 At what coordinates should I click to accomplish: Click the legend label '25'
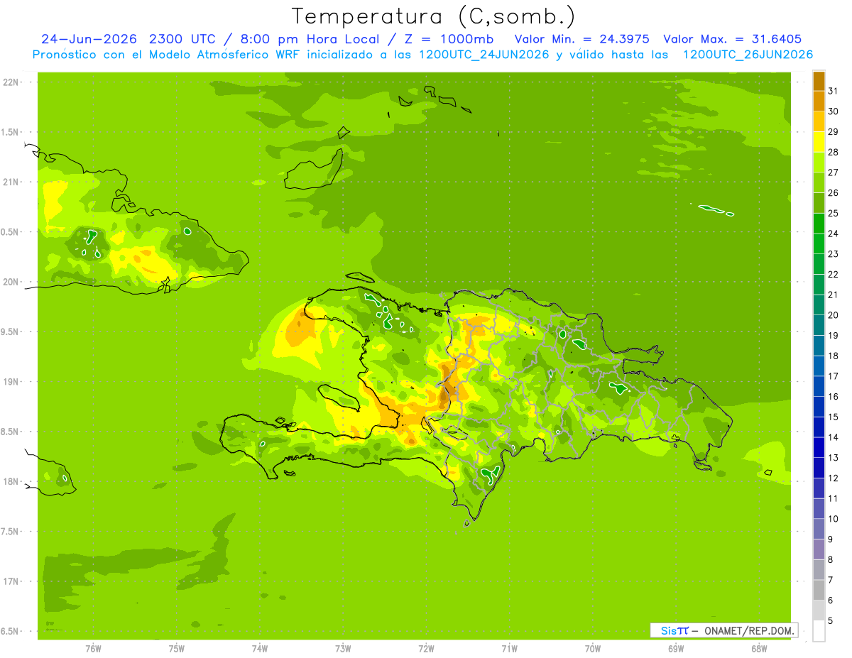coord(834,213)
